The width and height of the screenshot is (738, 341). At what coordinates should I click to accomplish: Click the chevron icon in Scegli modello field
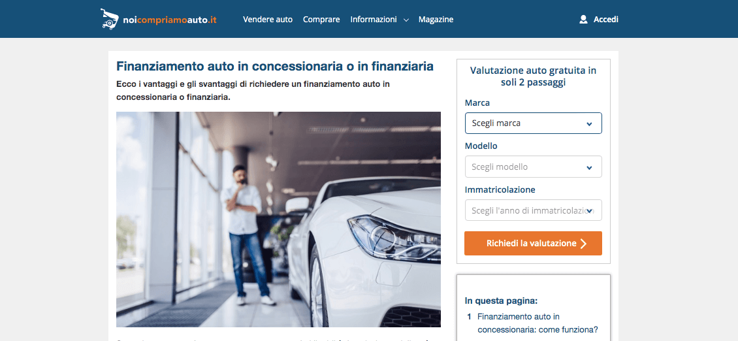[x=589, y=168]
